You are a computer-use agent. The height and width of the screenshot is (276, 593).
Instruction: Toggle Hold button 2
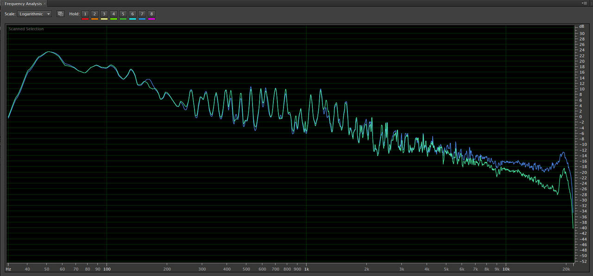[x=95, y=14]
